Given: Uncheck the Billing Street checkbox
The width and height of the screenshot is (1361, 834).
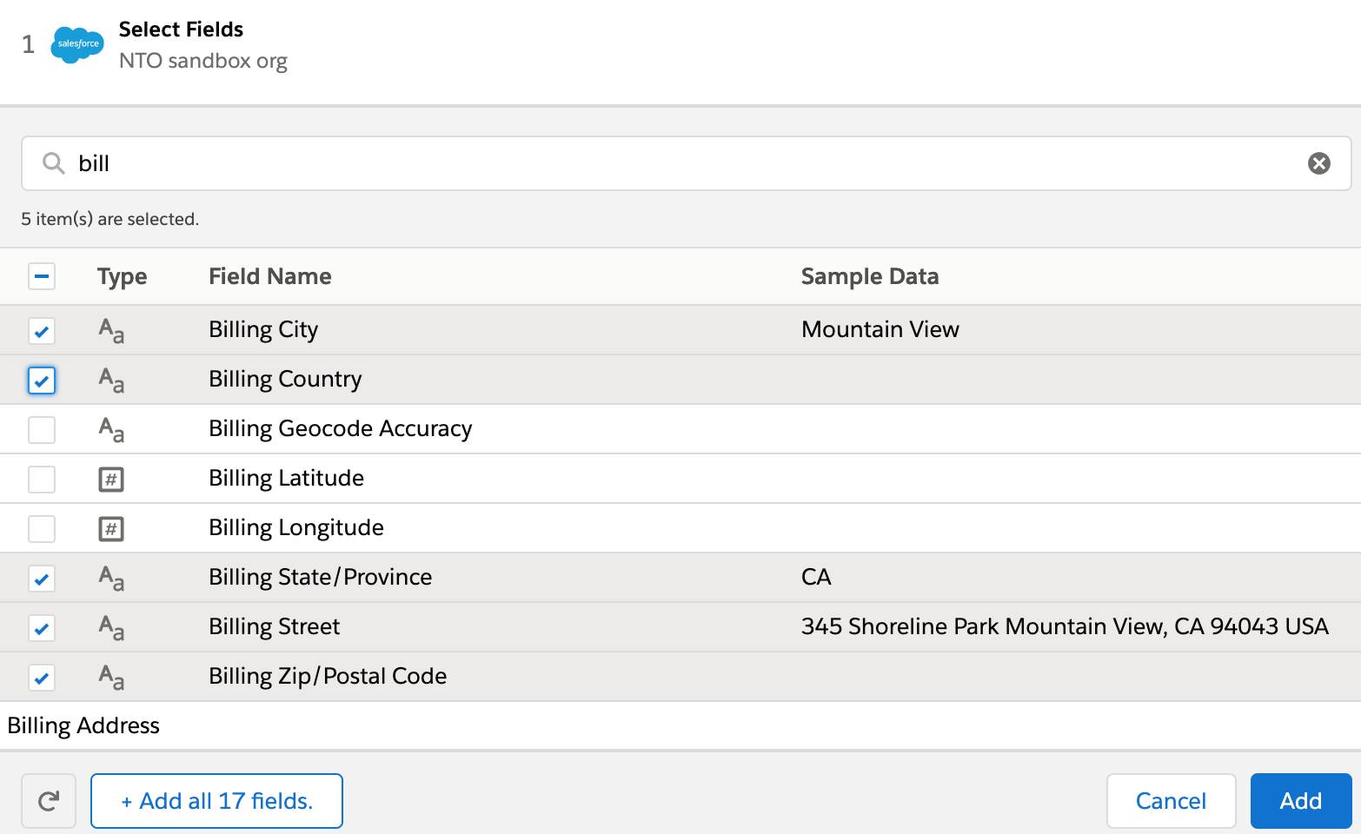Looking at the screenshot, I should point(42,627).
